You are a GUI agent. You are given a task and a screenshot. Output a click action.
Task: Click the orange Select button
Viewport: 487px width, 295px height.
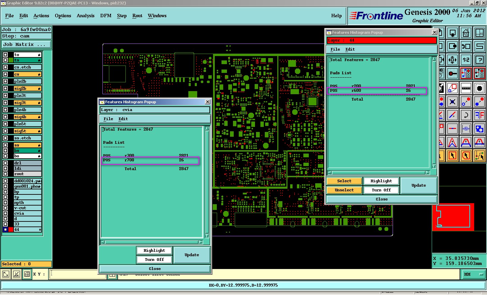(x=344, y=181)
